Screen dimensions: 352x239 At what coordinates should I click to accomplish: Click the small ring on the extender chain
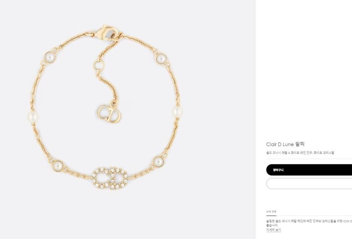[x=99, y=66]
